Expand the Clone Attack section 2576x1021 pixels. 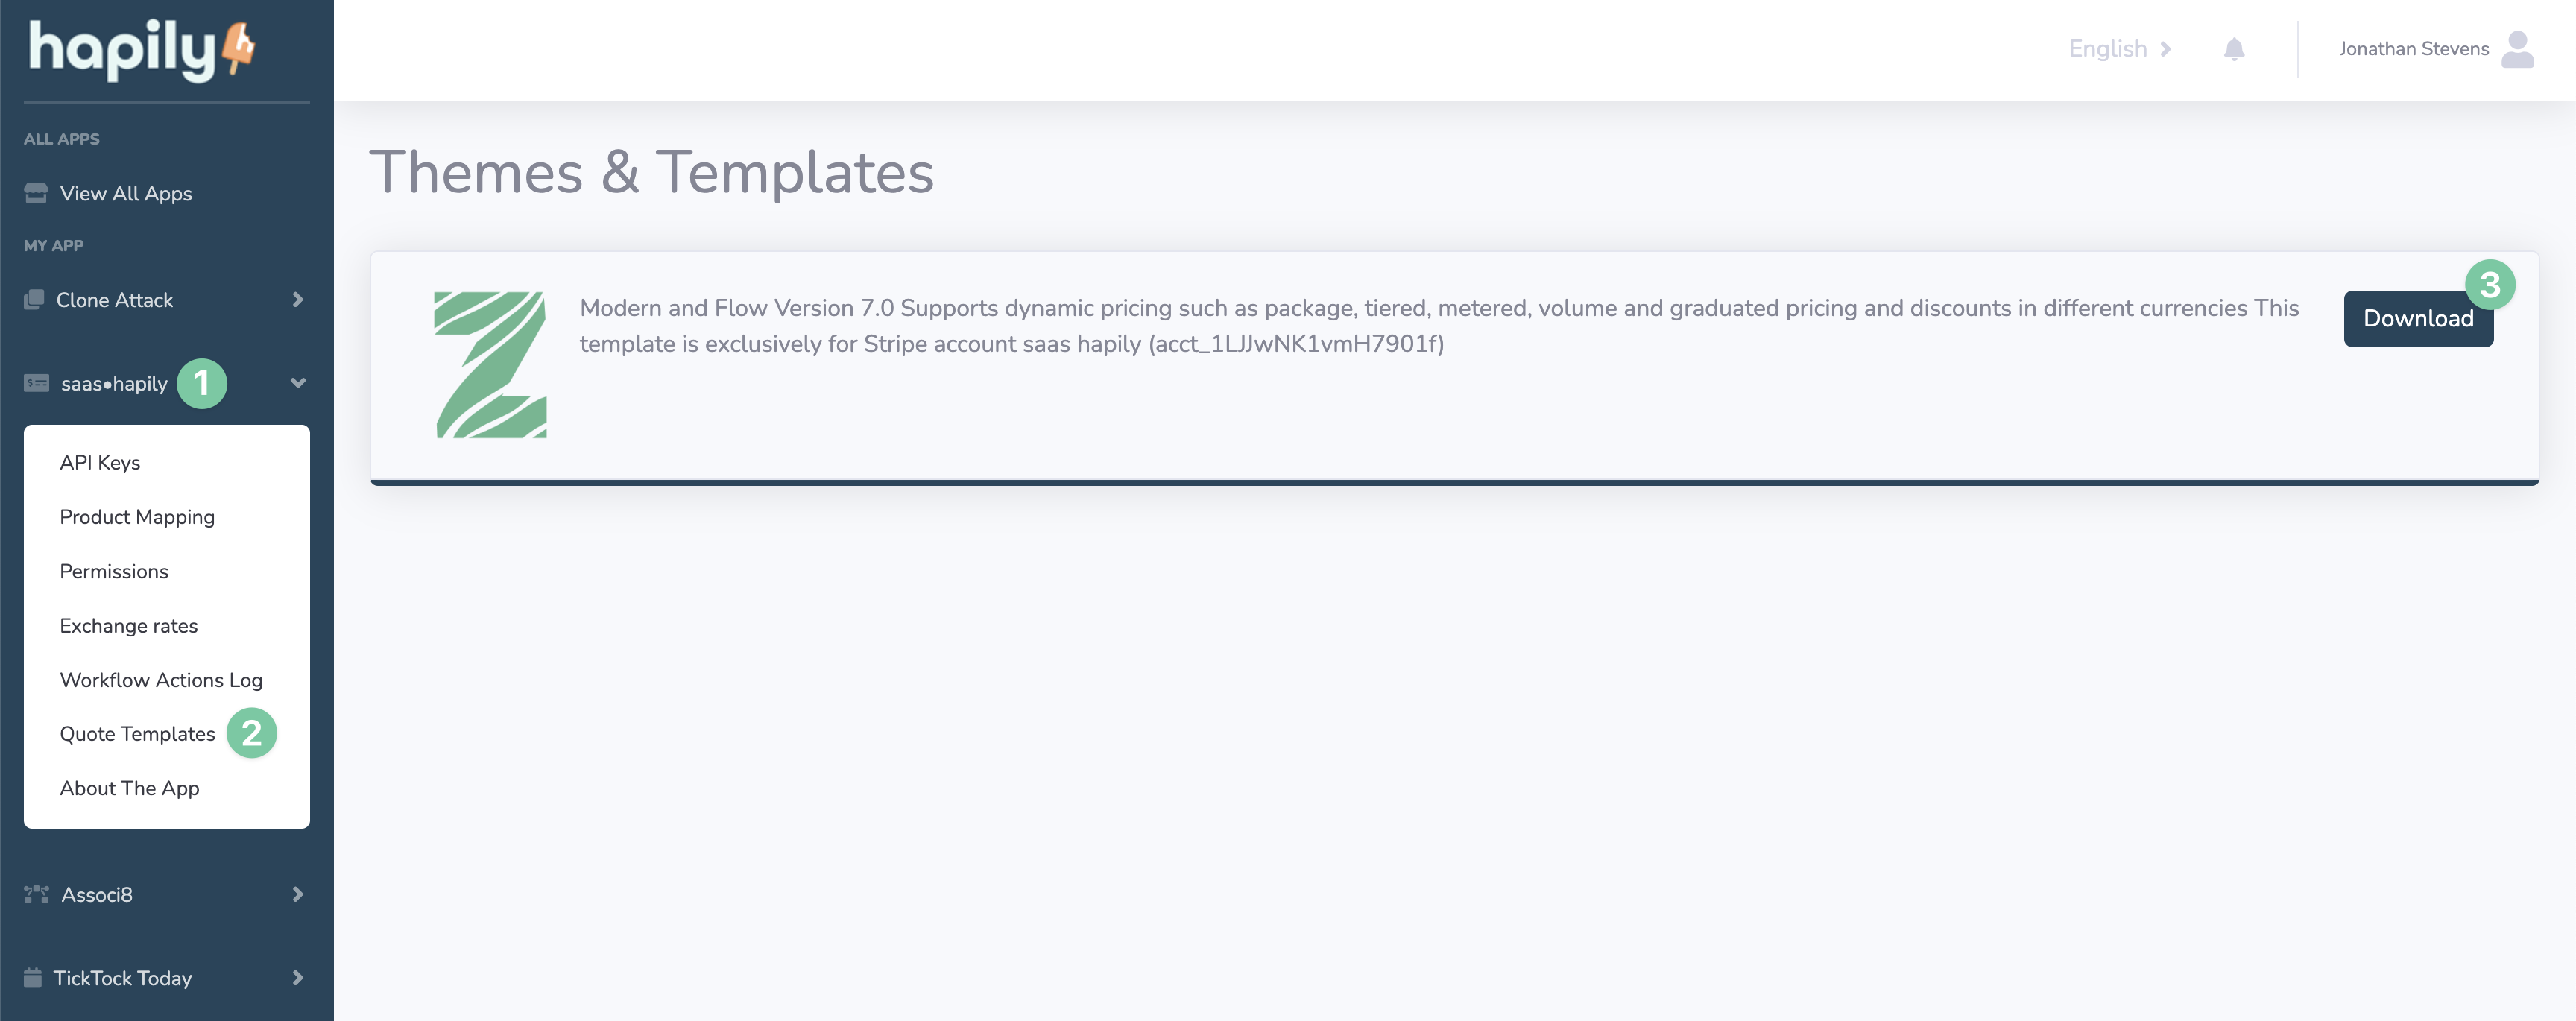pos(297,299)
